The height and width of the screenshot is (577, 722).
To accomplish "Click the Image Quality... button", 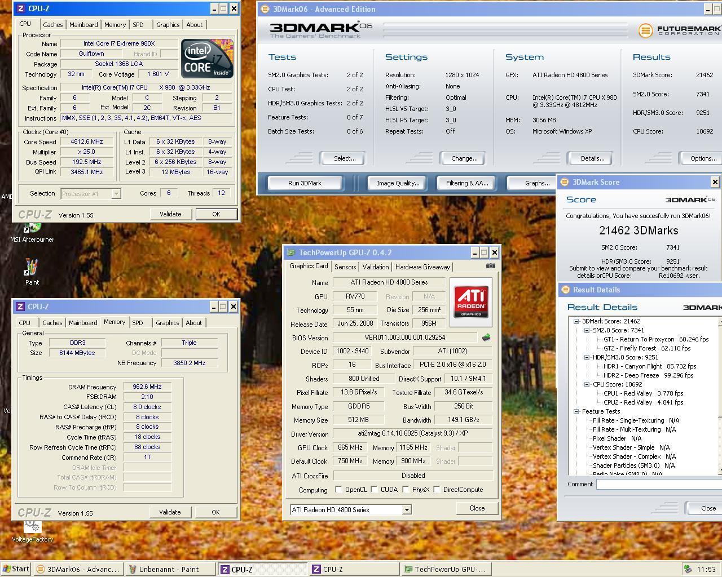I will pyautogui.click(x=398, y=183).
